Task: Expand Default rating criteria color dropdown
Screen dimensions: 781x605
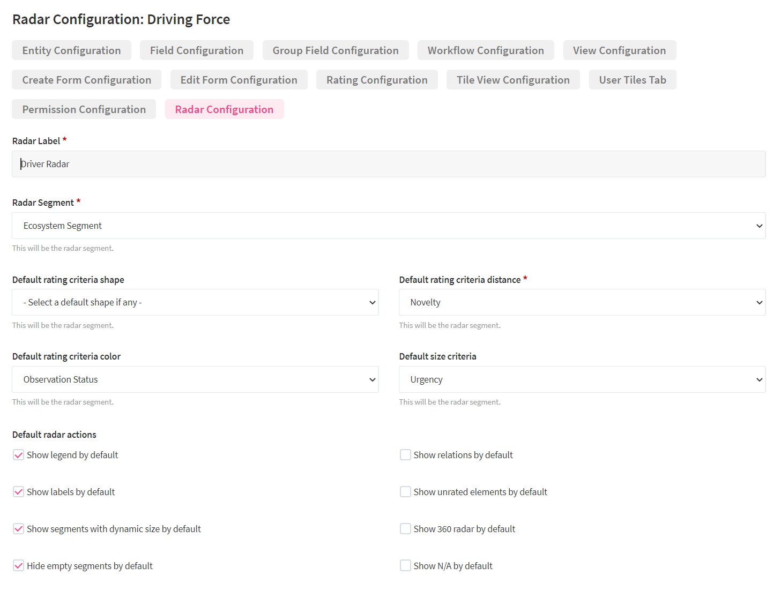Action: (195, 379)
